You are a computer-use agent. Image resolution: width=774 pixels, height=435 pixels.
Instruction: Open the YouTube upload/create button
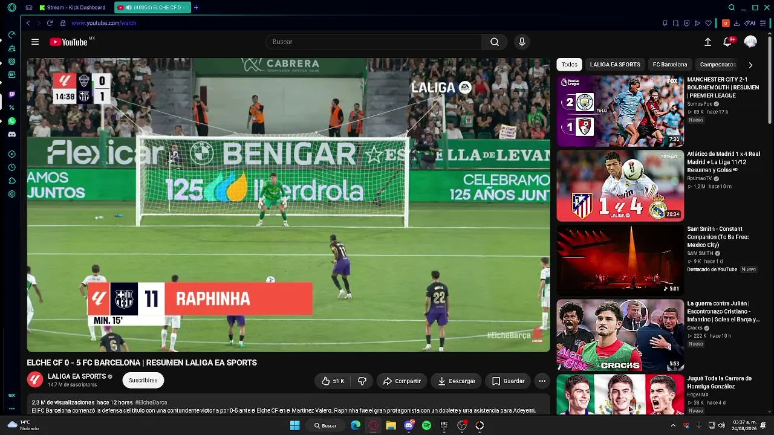click(x=707, y=42)
